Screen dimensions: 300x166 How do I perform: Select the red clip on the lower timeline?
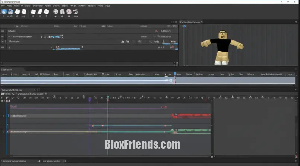191,116
